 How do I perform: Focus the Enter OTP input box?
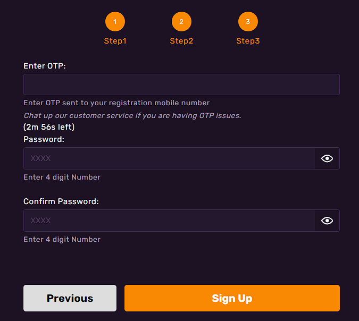click(x=181, y=85)
